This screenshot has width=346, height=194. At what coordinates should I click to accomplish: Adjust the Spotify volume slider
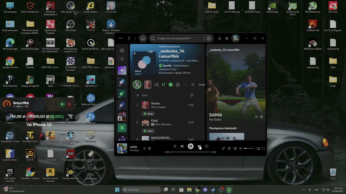[x=249, y=148]
